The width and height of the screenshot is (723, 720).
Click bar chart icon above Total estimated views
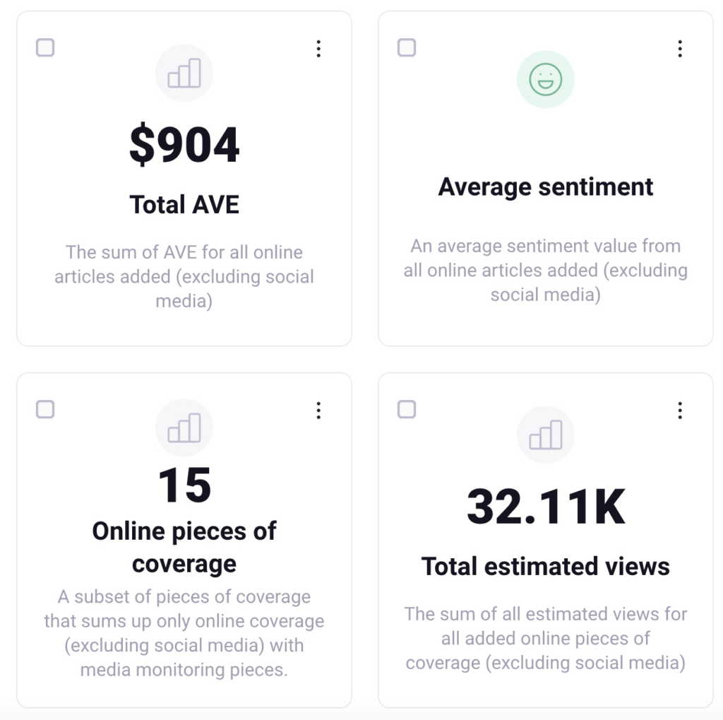tap(546, 435)
